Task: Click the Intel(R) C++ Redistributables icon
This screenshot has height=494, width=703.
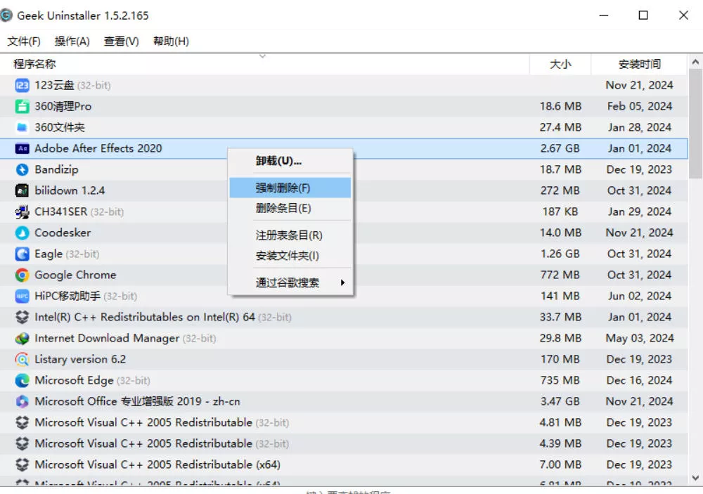Action: 22,317
